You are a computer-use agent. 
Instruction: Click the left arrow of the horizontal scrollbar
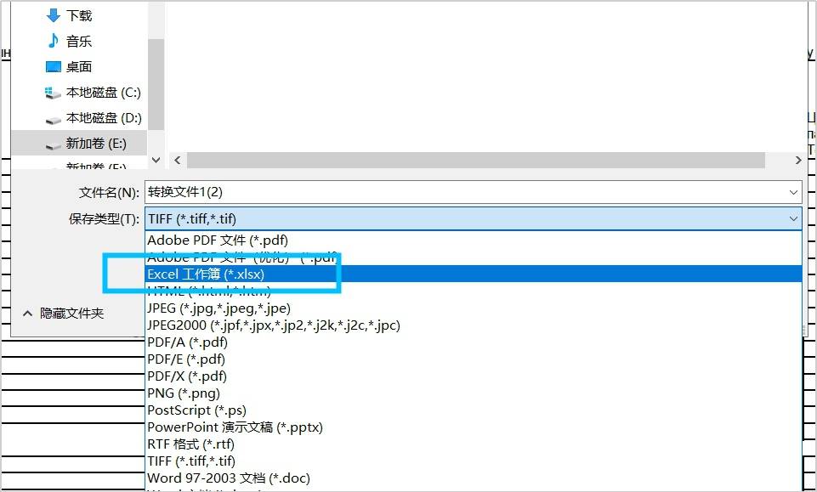177,160
